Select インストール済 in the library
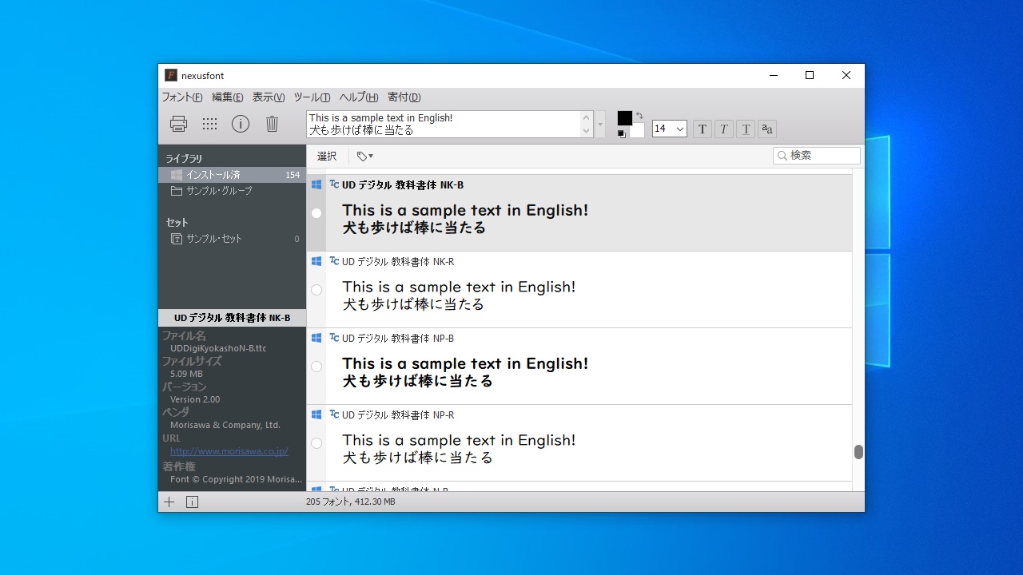The image size is (1023, 575). pos(232,175)
